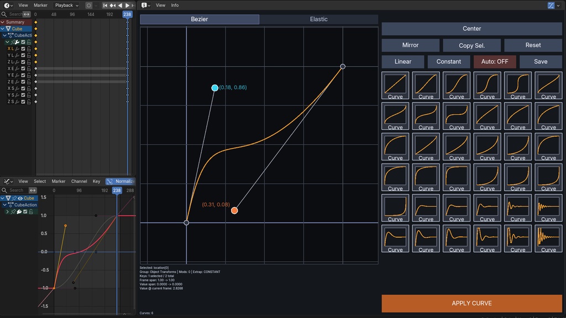Viewport: 566px width, 318px height.
Task: Open the Playback dropdown menu
Action: (65, 5)
